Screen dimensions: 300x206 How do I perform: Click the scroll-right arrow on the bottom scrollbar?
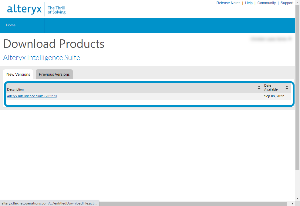coord(292,203)
